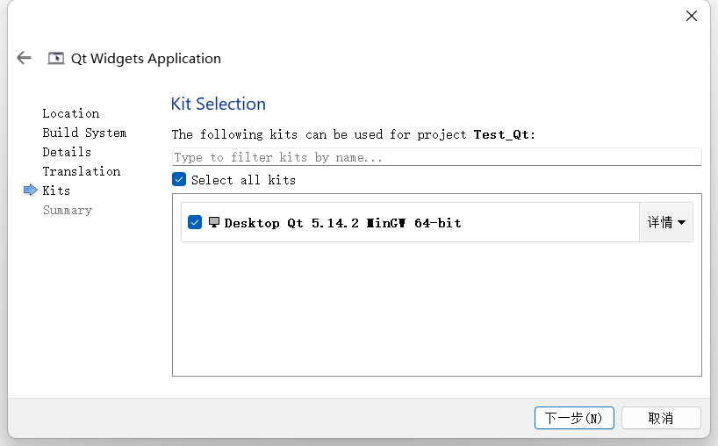The image size is (718, 446).
Task: Click the Kit Selection heading
Action: pyautogui.click(x=218, y=104)
